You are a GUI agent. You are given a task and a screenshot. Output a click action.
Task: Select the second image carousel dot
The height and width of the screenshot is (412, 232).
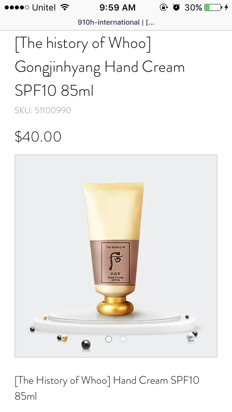pos(123,339)
